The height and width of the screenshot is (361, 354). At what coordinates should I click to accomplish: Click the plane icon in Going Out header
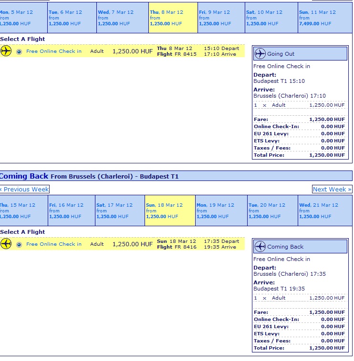click(x=260, y=54)
